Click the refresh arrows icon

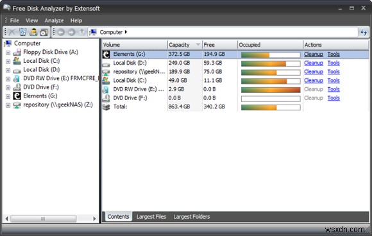coord(364,32)
